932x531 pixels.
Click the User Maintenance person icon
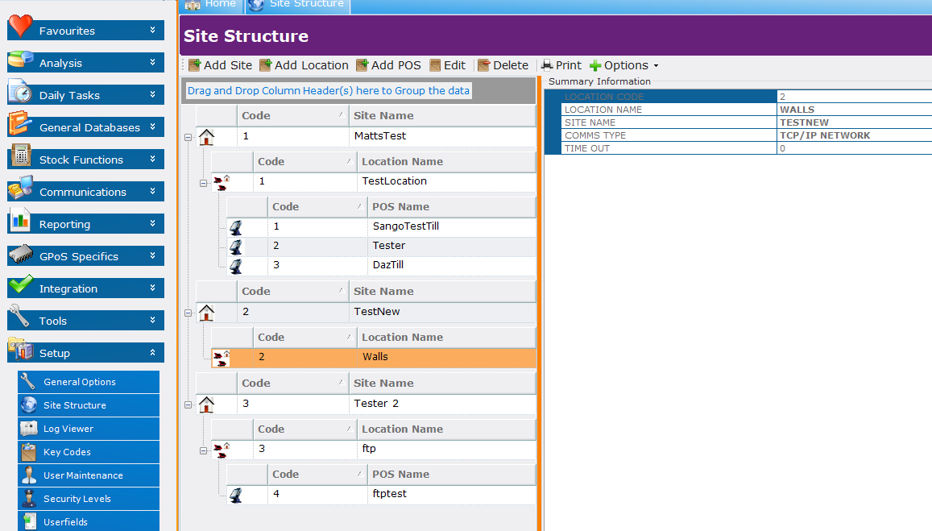point(28,475)
